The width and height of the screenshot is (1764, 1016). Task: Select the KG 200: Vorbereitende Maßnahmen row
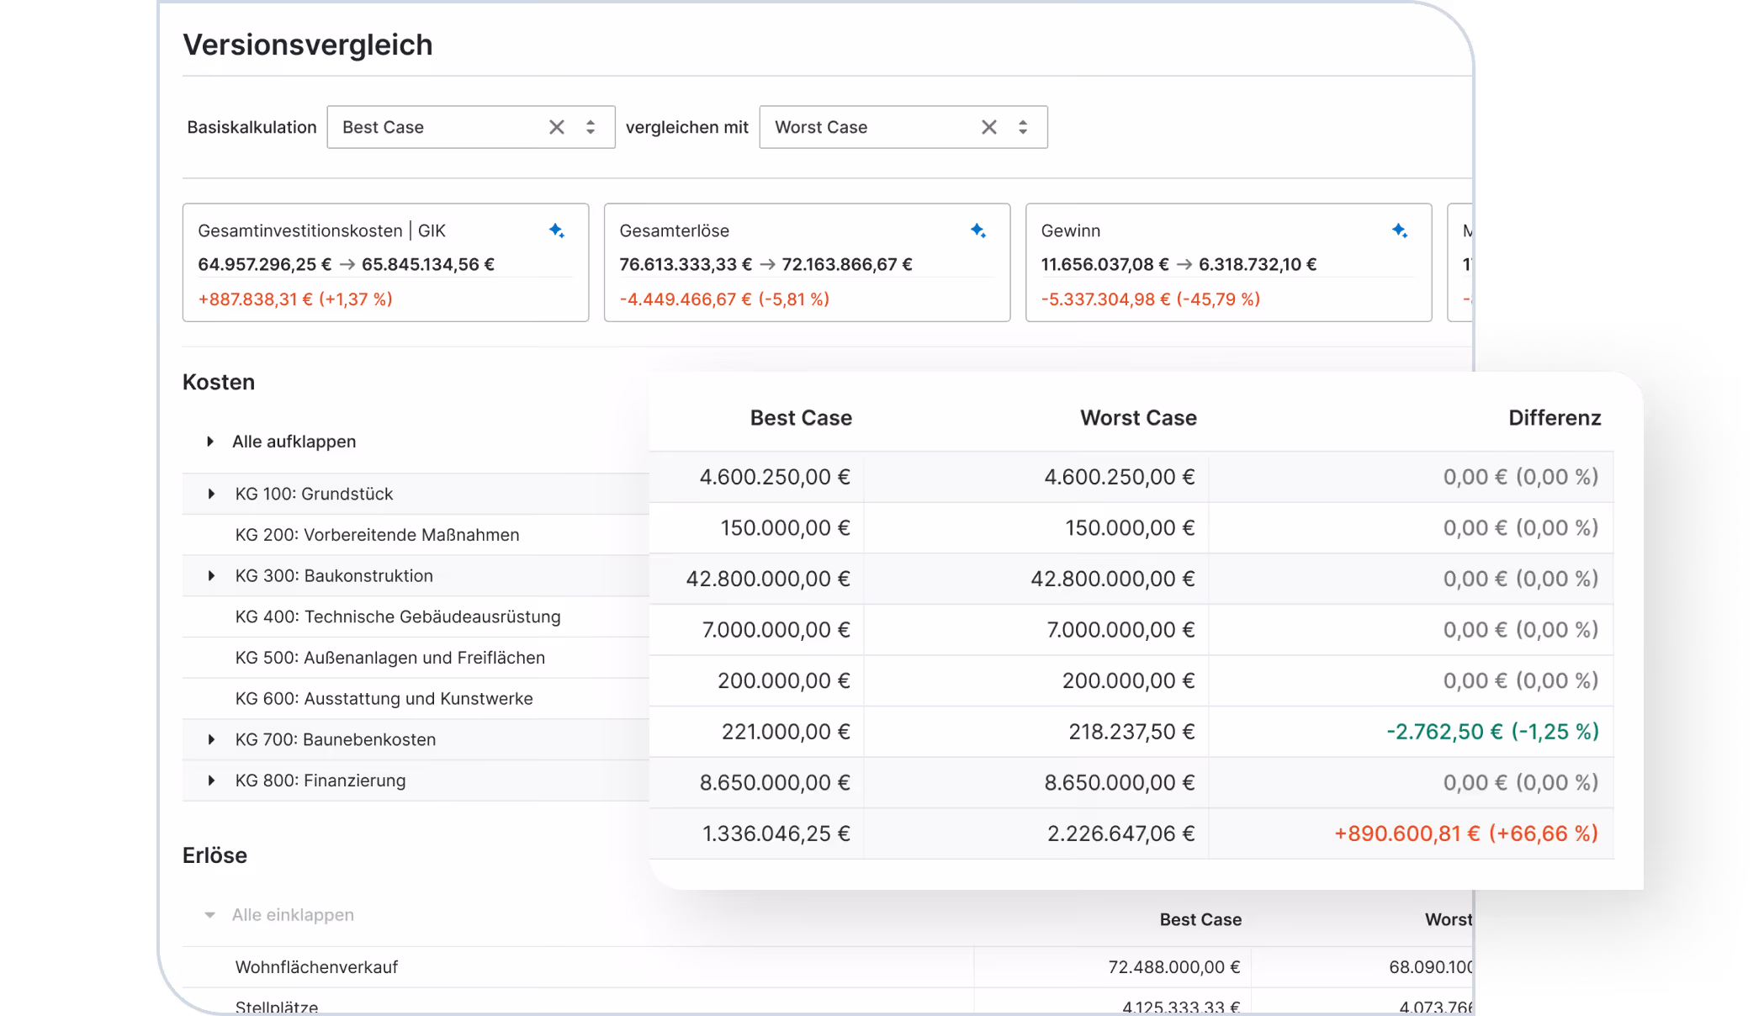tap(377, 535)
